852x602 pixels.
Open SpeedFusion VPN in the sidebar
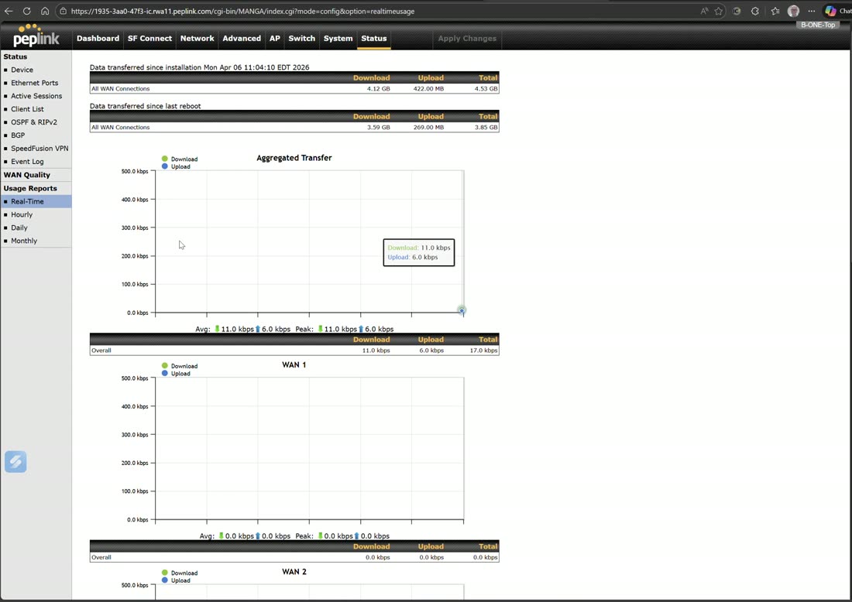(40, 149)
